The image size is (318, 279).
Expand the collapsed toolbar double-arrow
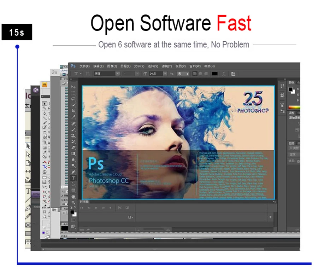pyautogui.click(x=71, y=79)
